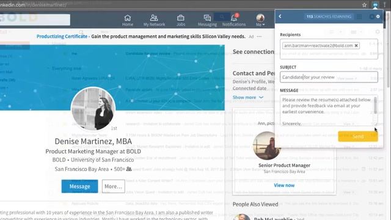
Task: Open My Network page
Action: (x=154, y=20)
